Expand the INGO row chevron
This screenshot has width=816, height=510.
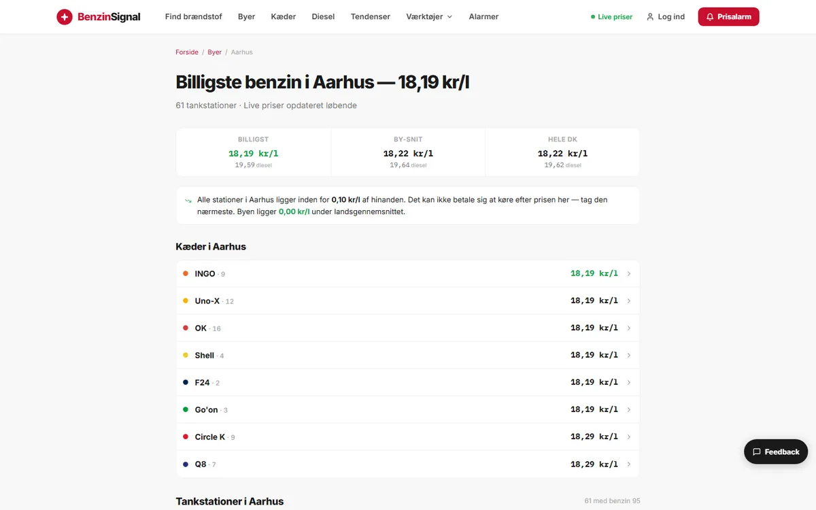tap(628, 274)
